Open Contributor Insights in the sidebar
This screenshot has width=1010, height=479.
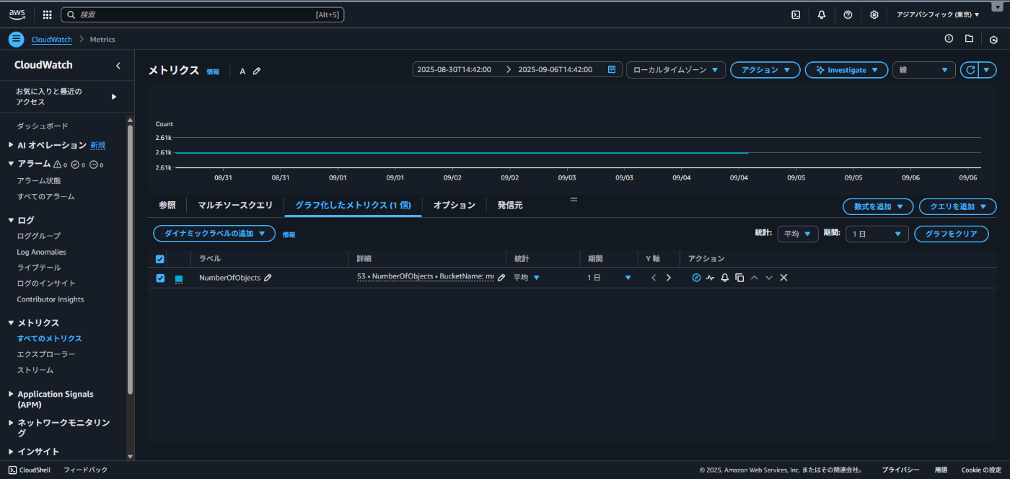pyautogui.click(x=50, y=299)
